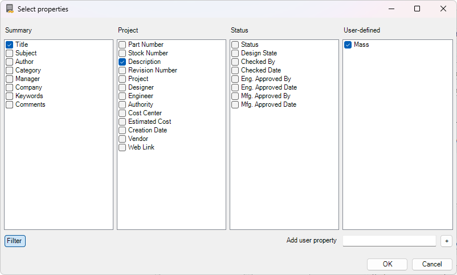The image size is (457, 275).
Task: Click the Cancel button
Action: pos(431,264)
